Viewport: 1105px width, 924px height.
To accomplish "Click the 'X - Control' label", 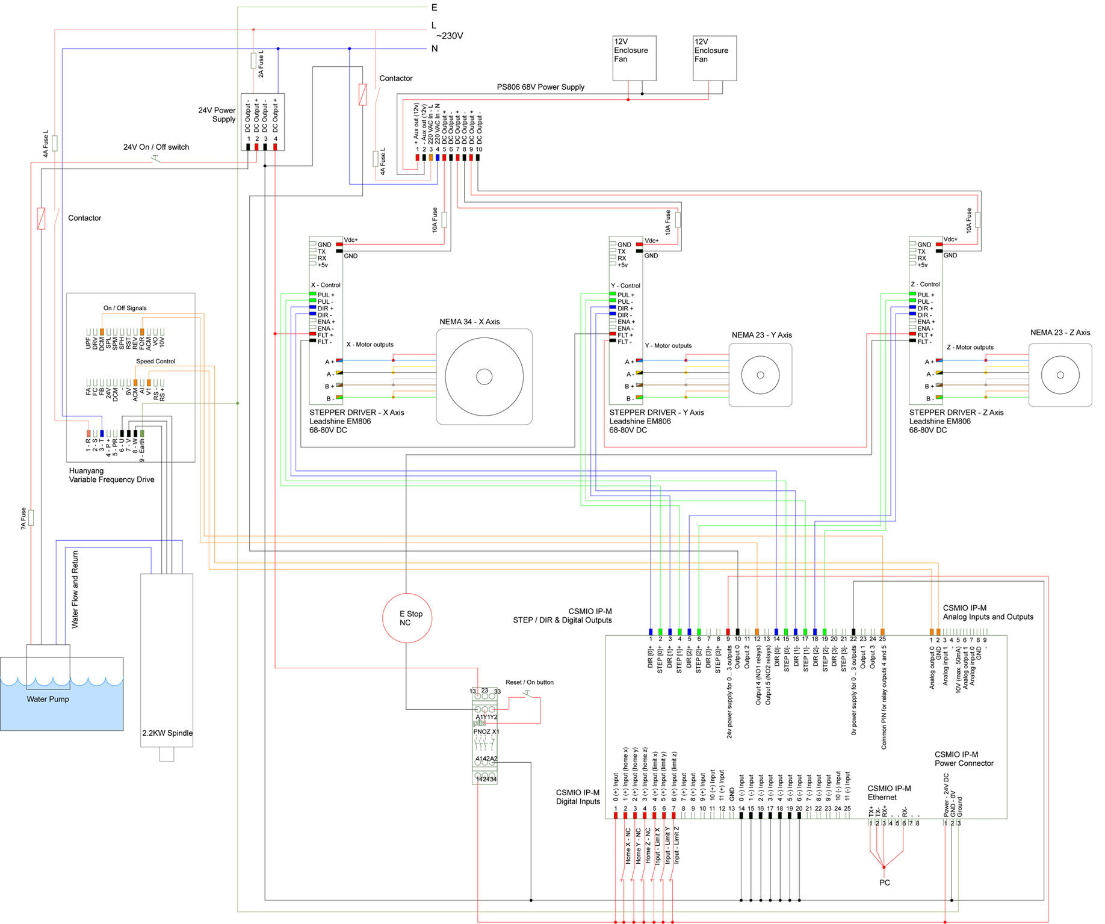I will point(326,285).
